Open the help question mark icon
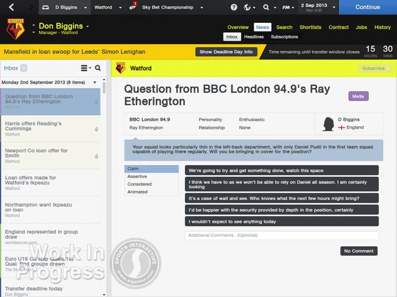 coord(234,7)
